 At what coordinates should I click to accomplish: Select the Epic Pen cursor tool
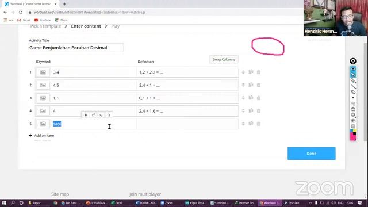click(353, 75)
